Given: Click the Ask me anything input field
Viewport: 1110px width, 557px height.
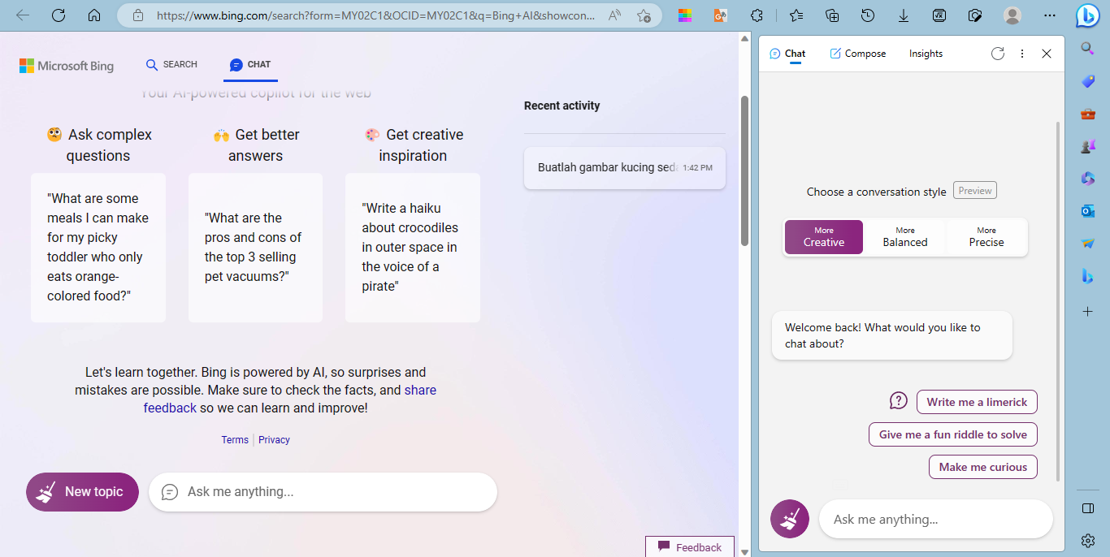Looking at the screenshot, I should [x=323, y=491].
